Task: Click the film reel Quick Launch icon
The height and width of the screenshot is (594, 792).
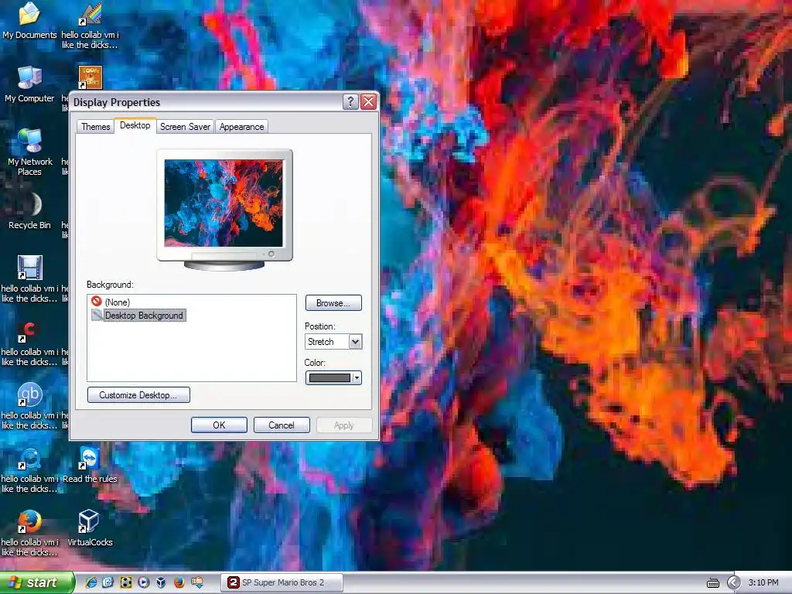Action: pyautogui.click(x=126, y=582)
